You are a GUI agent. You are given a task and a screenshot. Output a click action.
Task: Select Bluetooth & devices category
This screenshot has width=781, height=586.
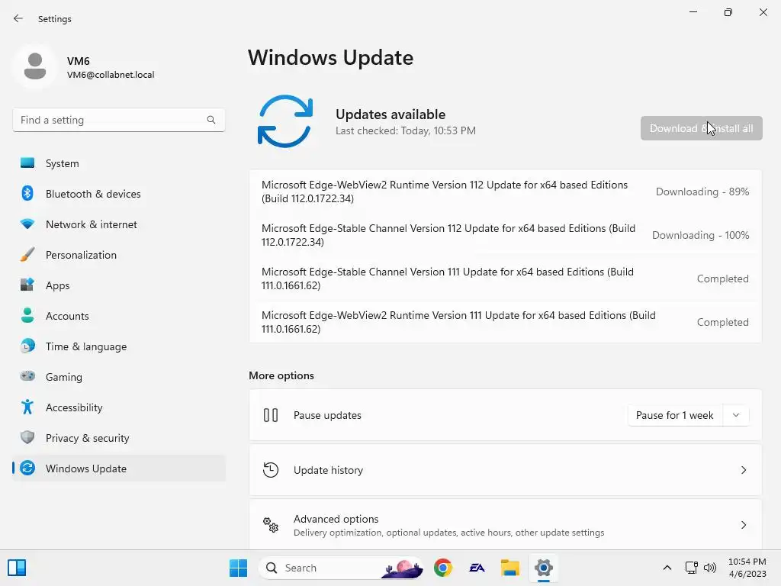(x=119, y=193)
